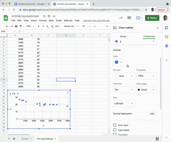Format as percent icon

(x=43, y=26)
